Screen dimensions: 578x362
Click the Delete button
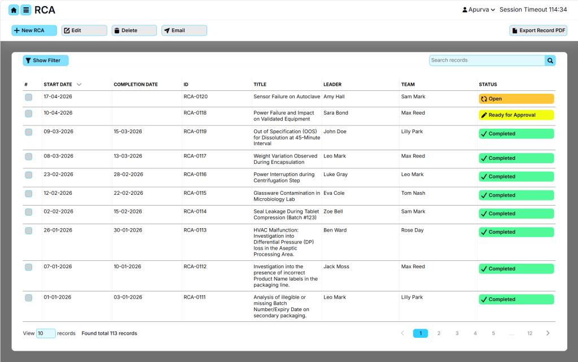(x=134, y=30)
